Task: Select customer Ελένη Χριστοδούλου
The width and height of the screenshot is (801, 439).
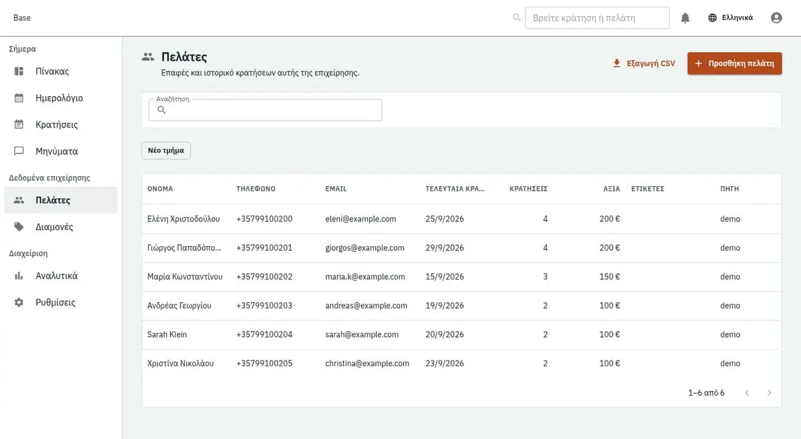Action: click(x=184, y=219)
